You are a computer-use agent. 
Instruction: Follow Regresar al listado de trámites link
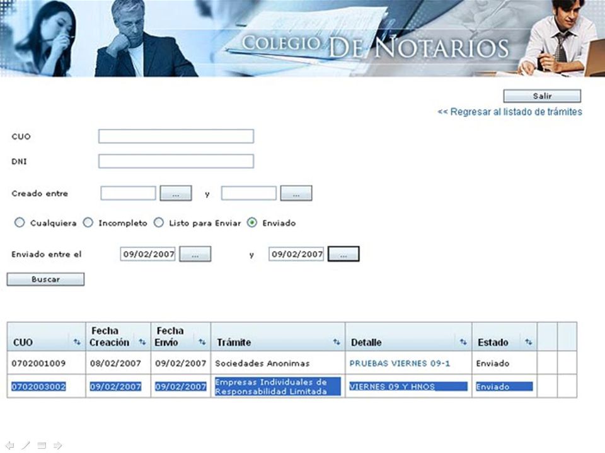(510, 112)
